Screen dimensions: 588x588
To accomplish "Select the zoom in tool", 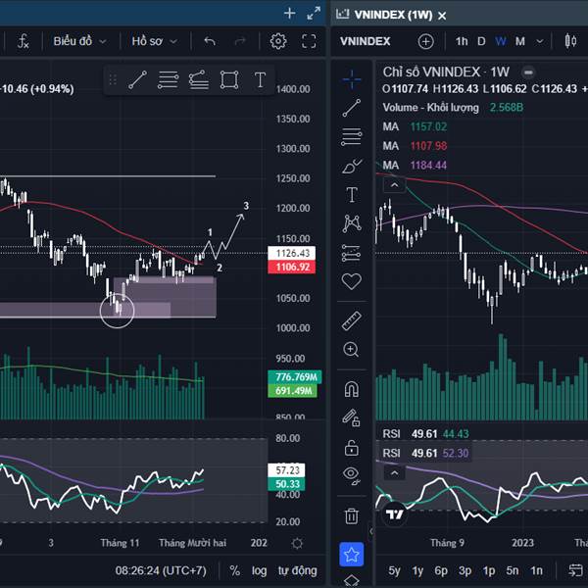I will [352, 350].
